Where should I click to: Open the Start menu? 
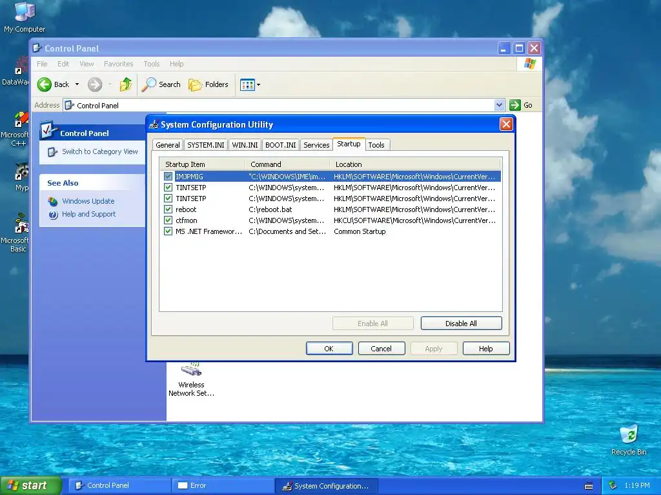(31, 486)
